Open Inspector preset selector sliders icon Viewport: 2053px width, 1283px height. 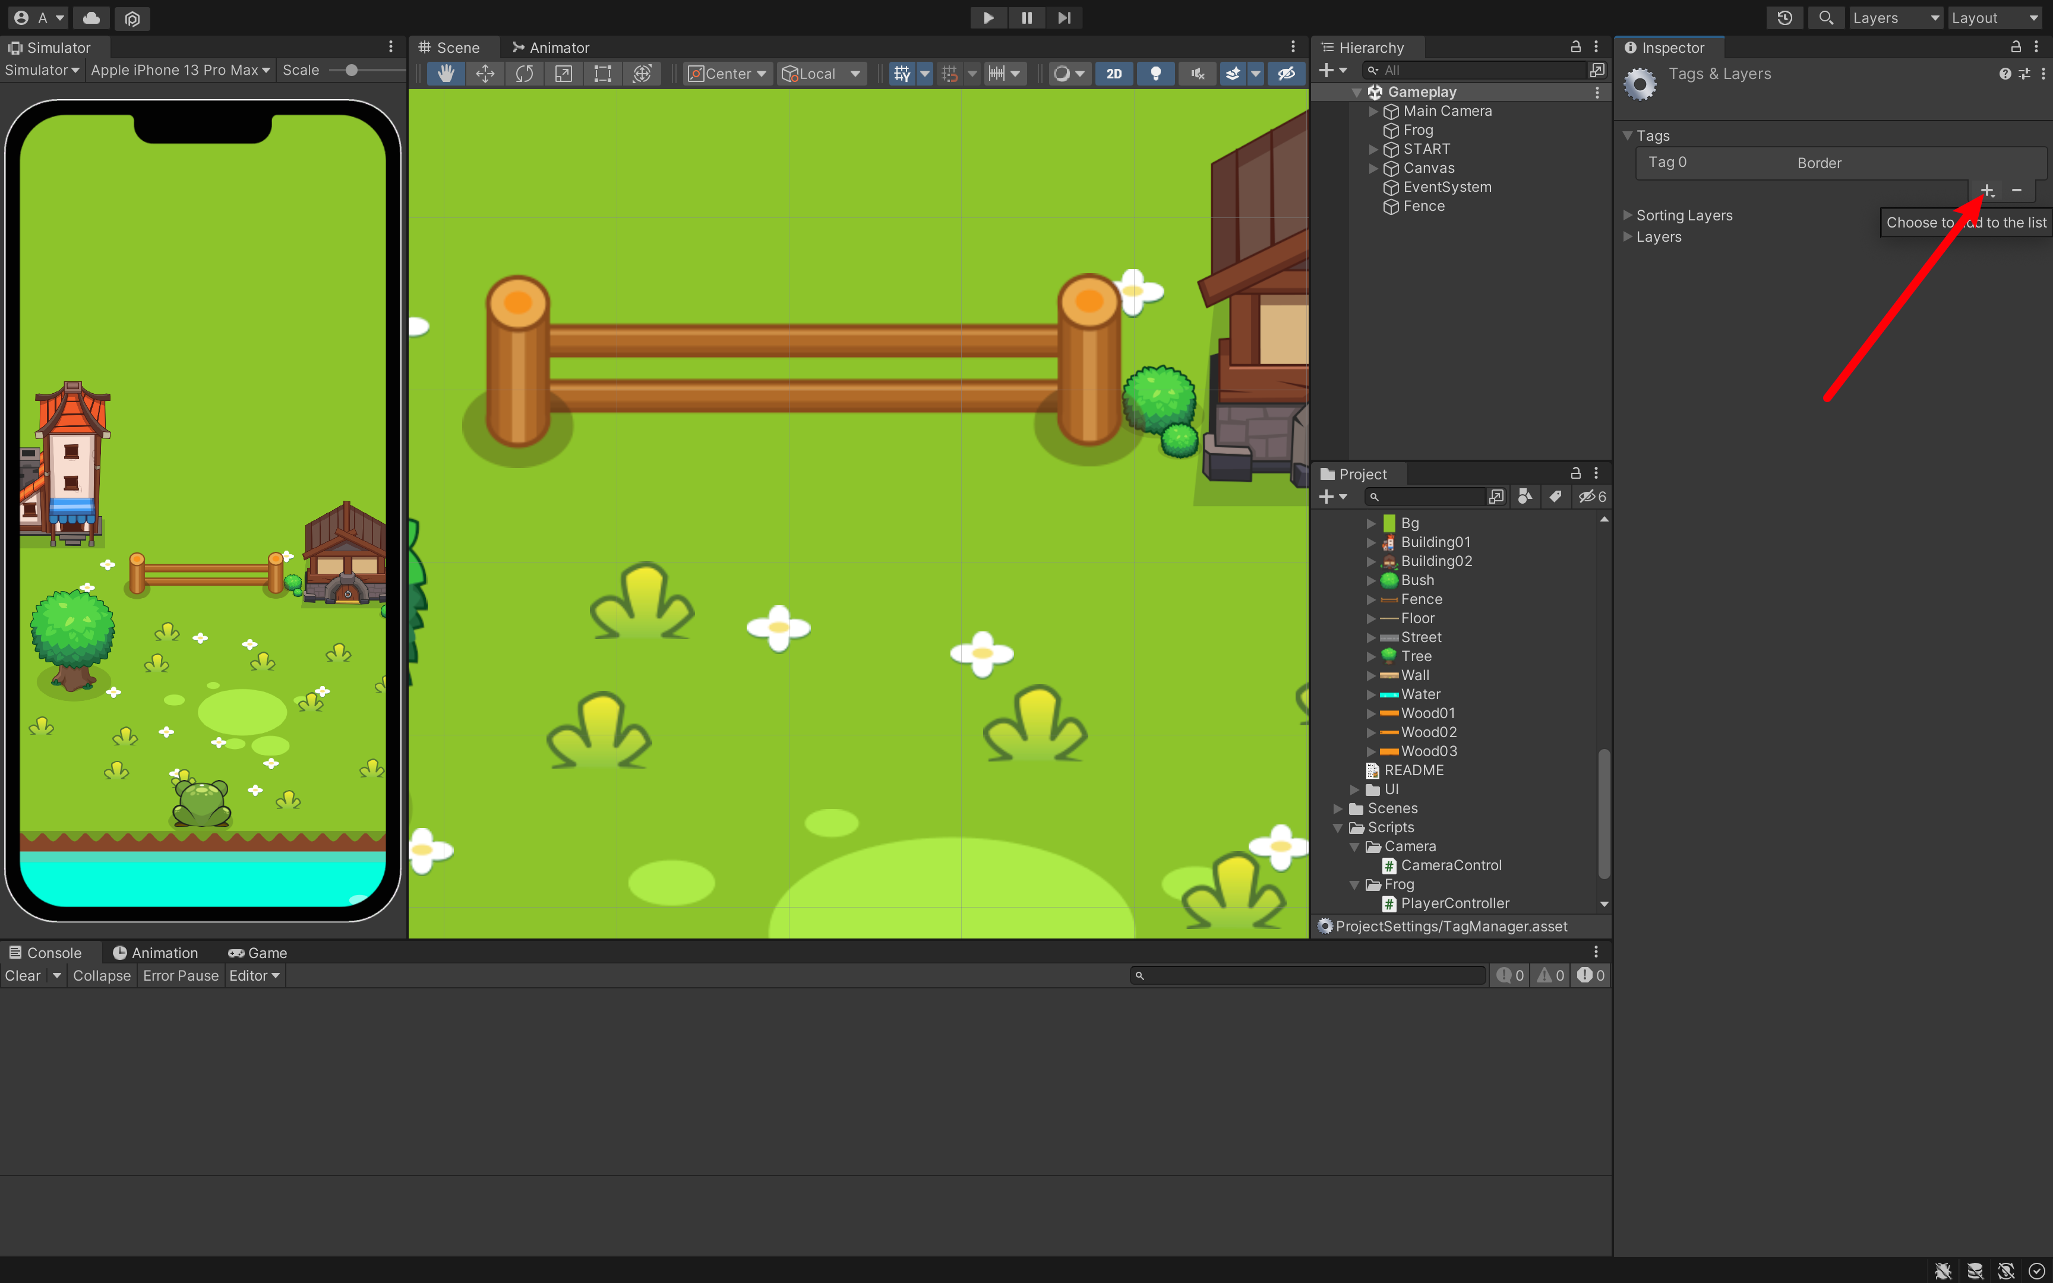[2024, 74]
